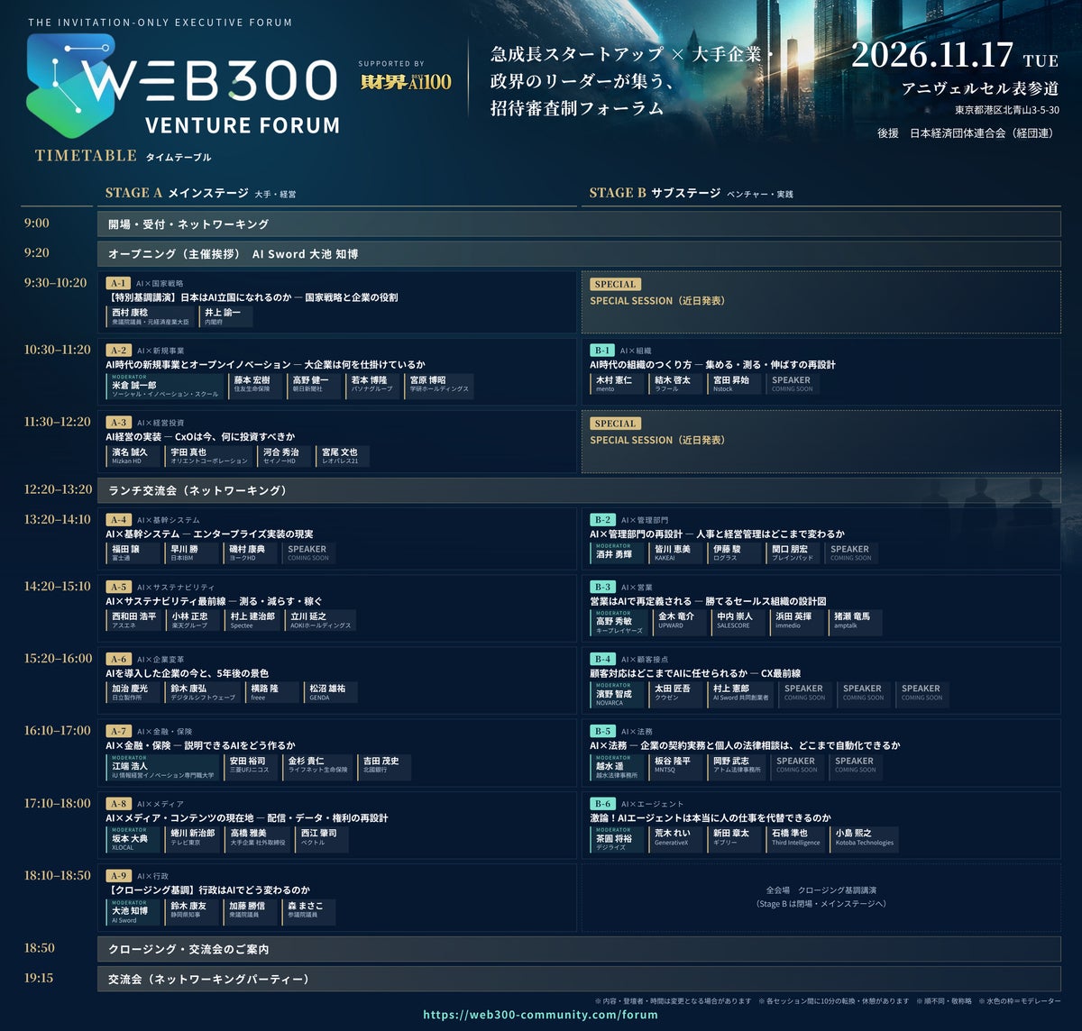The image size is (1082, 1031).
Task: Click the WEB300 Venture Forum logo
Action: point(183,87)
